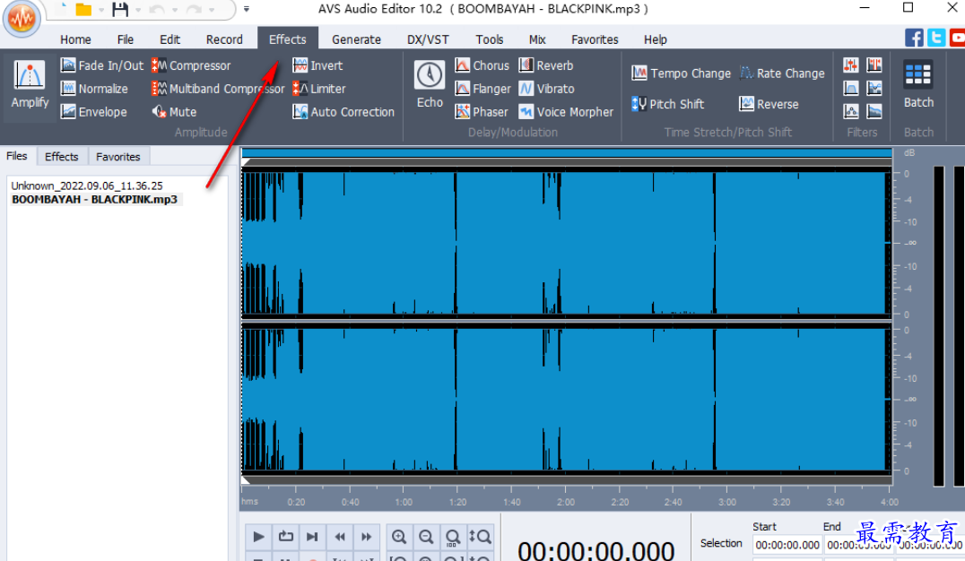
Task: Open the DX/VST ribbon tab
Action: [428, 39]
